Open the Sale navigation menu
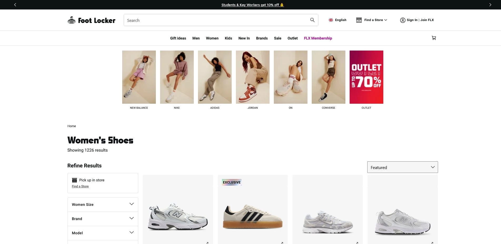Screen dimensions: 501x244 pos(277,38)
